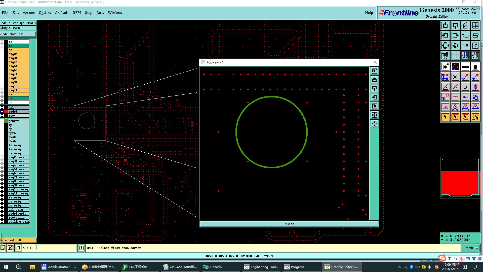Select the net selection pointer tool
The height and width of the screenshot is (272, 483).
pos(475,117)
